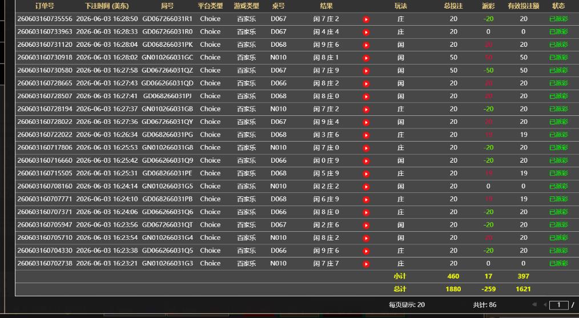579x318 pixels.
Task: Click the 总投注 column header
Action: 453,6
